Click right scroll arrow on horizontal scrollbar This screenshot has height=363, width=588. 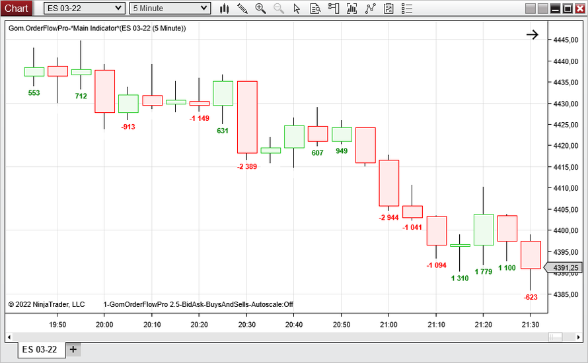pos(578,337)
